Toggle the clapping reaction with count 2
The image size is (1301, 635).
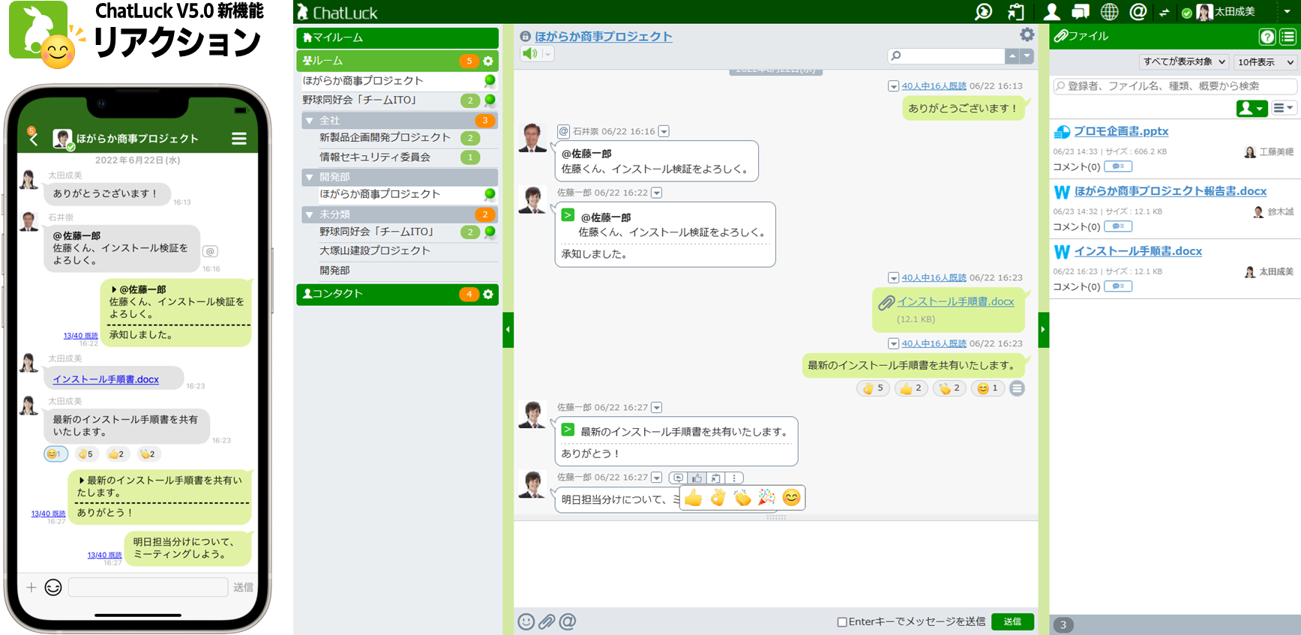[x=949, y=388]
